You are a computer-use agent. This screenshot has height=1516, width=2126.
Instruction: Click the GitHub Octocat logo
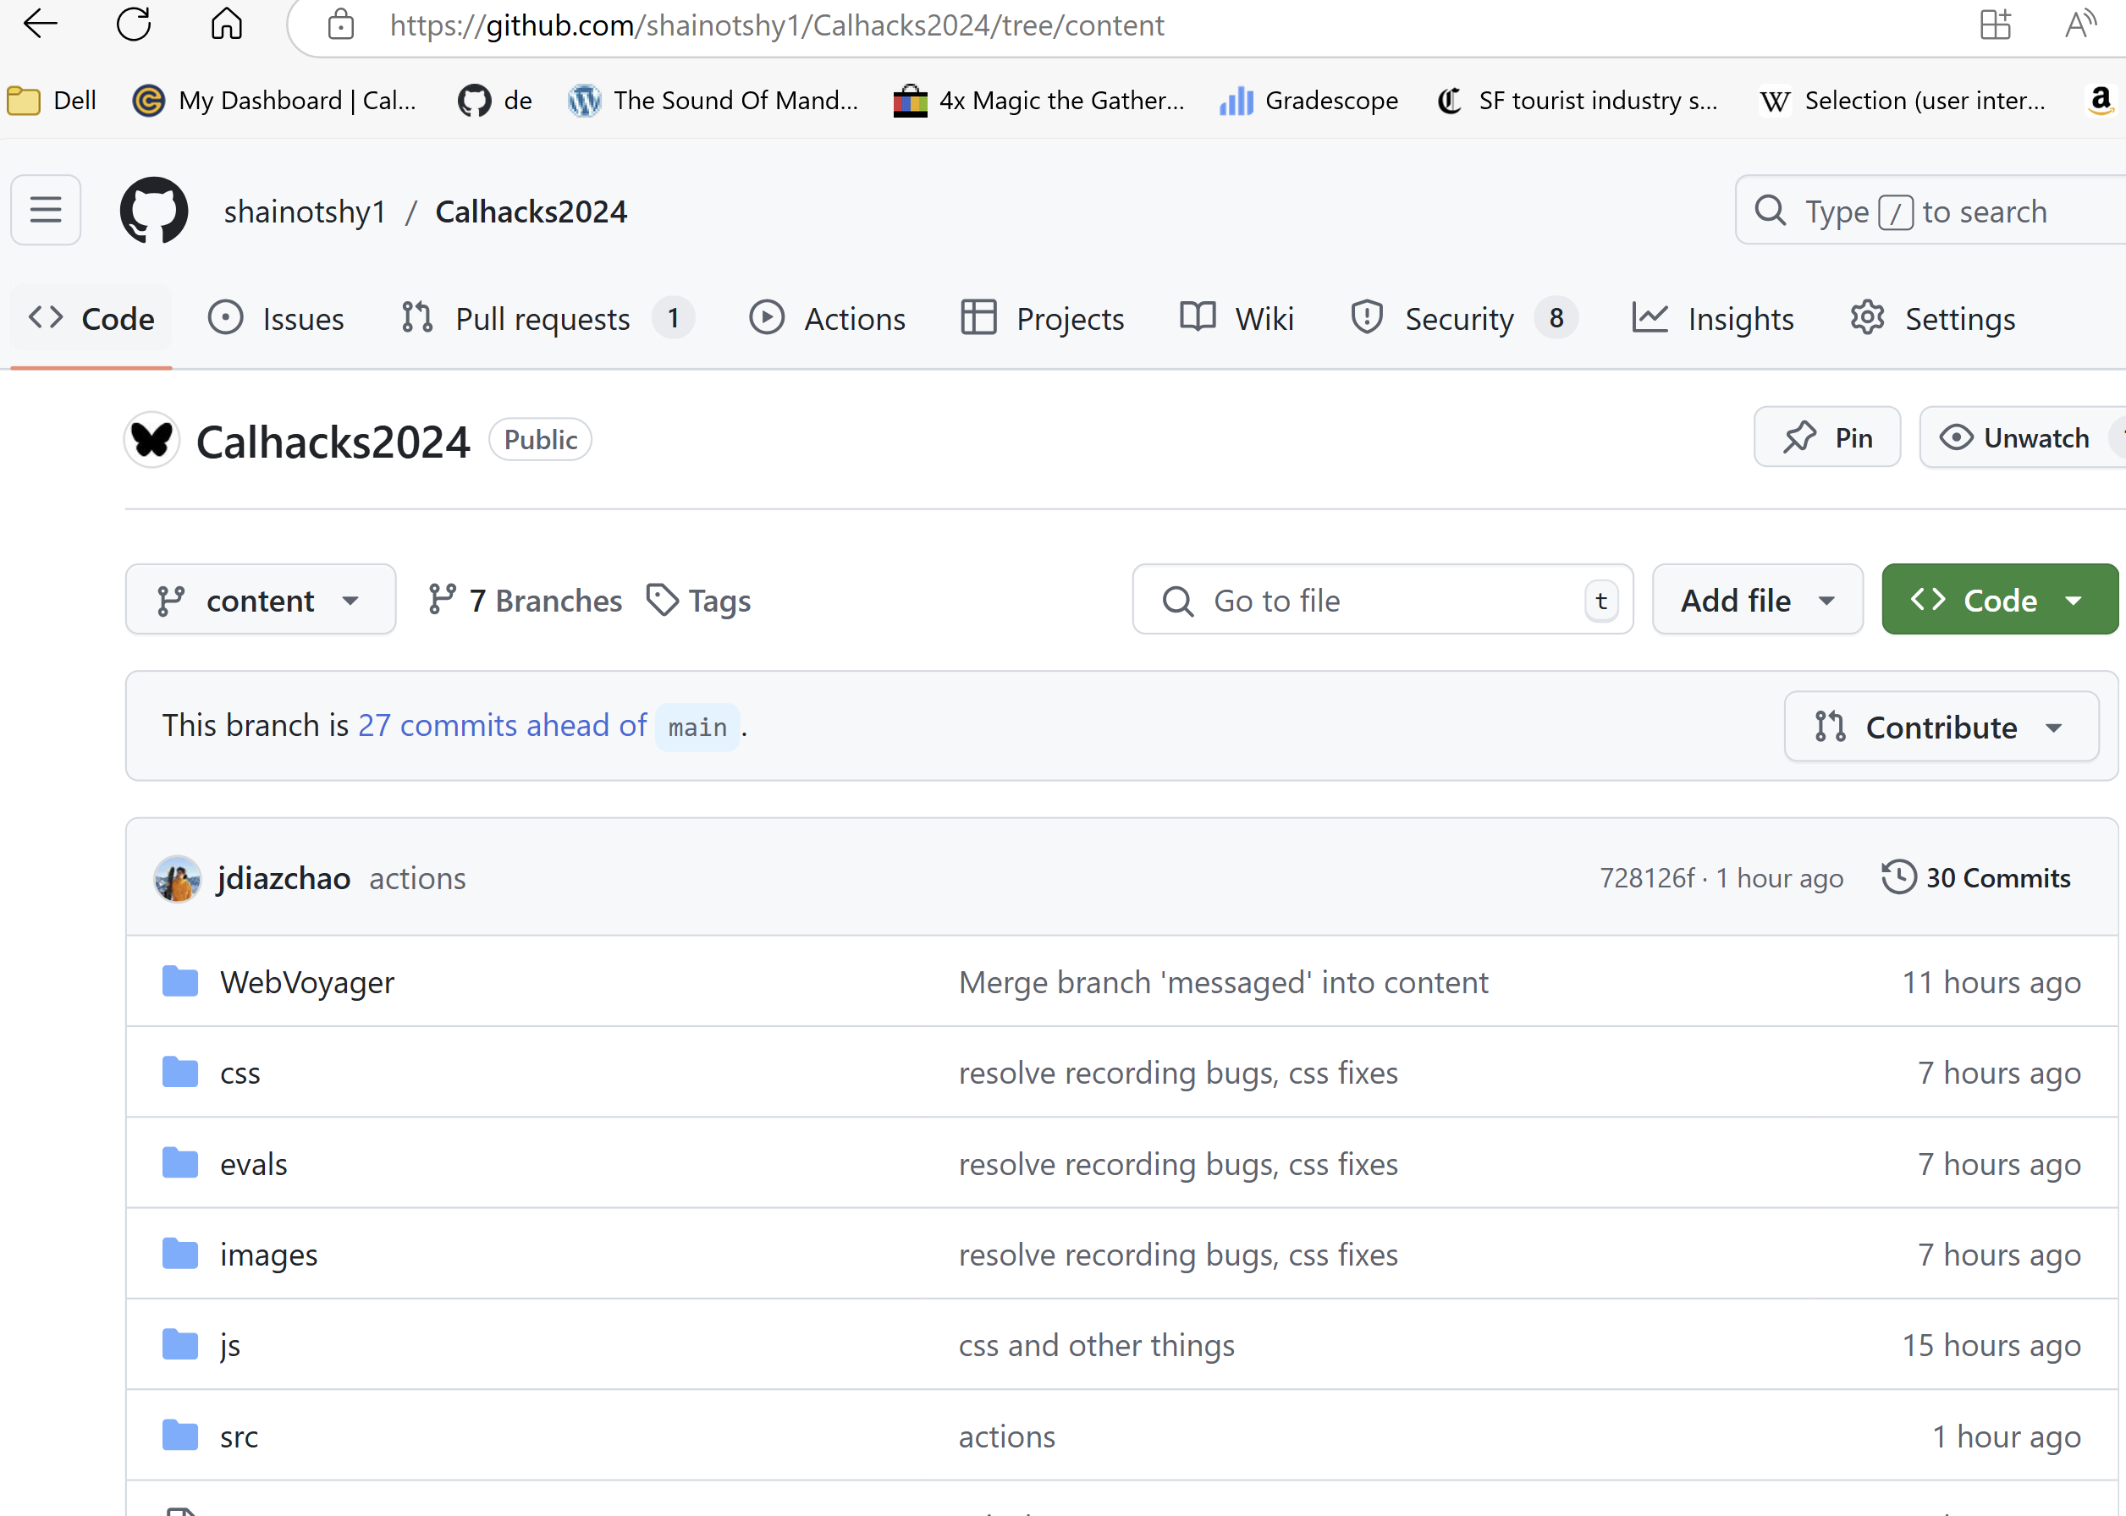pos(154,211)
